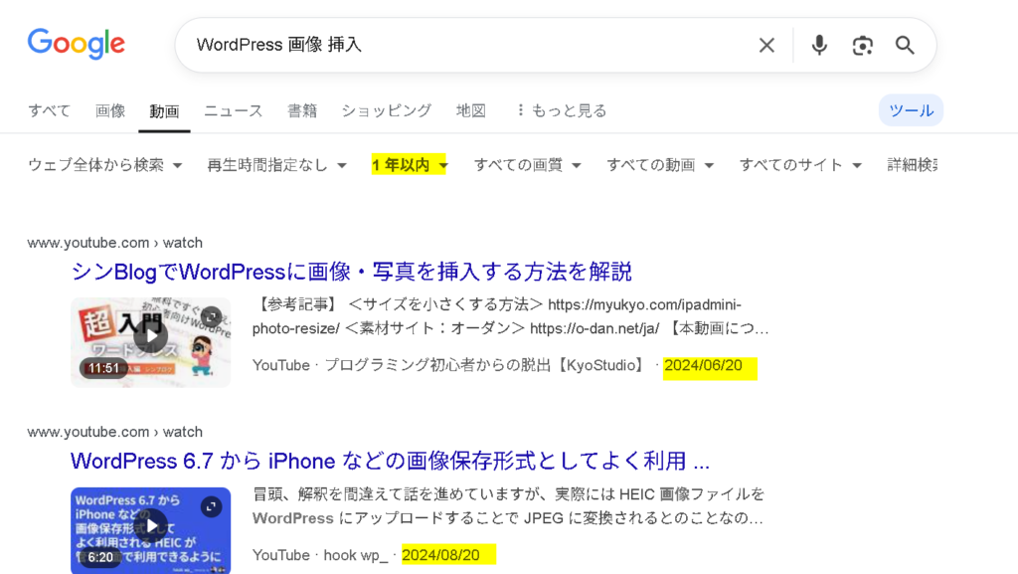Image resolution: width=1018 pixels, height=574 pixels.
Task: Toggle the ツール button
Action: pos(911,110)
